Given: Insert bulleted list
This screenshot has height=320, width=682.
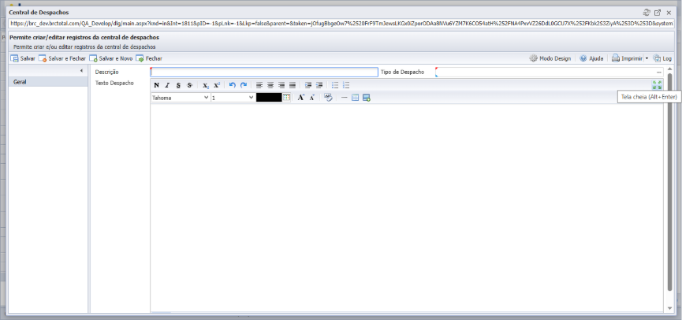Looking at the screenshot, I should [335, 85].
